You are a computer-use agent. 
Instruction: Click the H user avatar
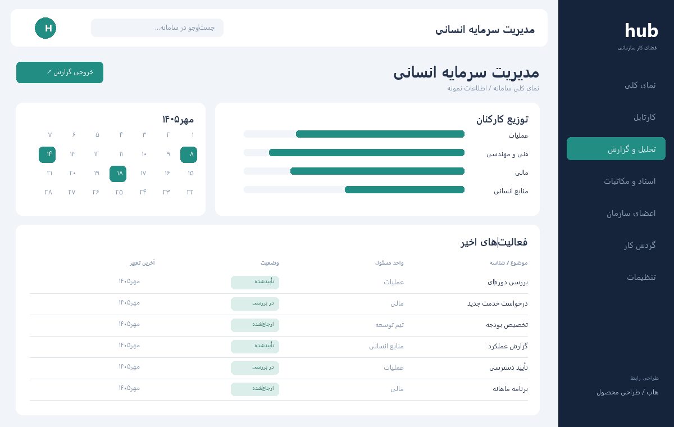tap(45, 28)
